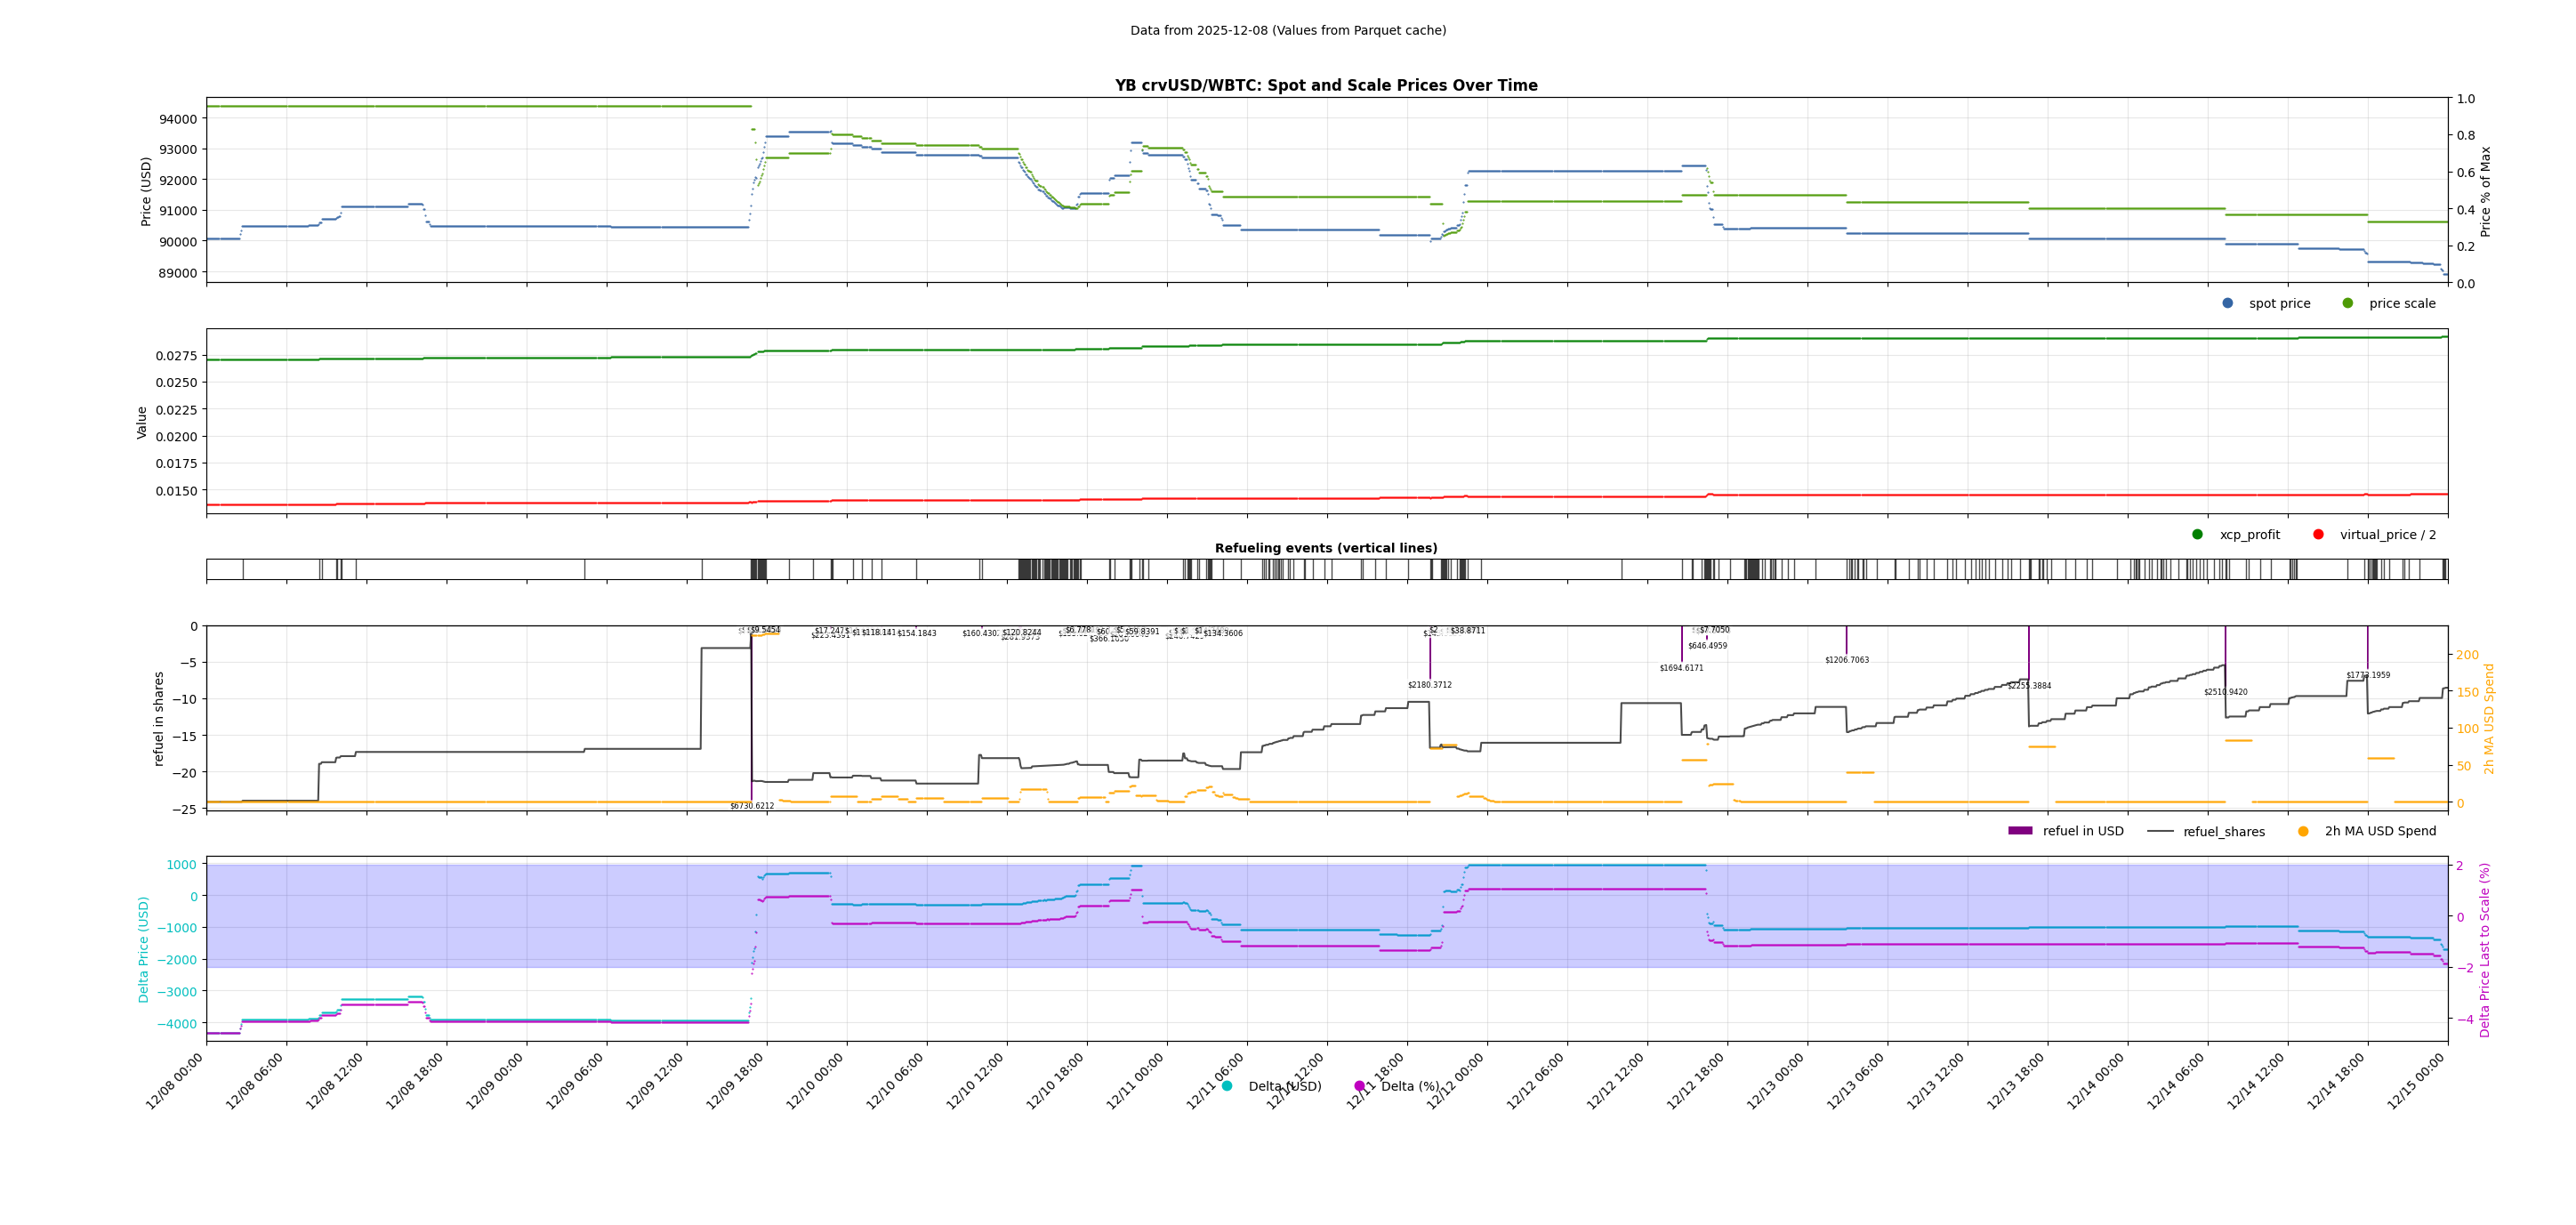The width and height of the screenshot is (2576, 1225).
Task: Select the $2180.3712 refuel spike label
Action: tap(1429, 685)
